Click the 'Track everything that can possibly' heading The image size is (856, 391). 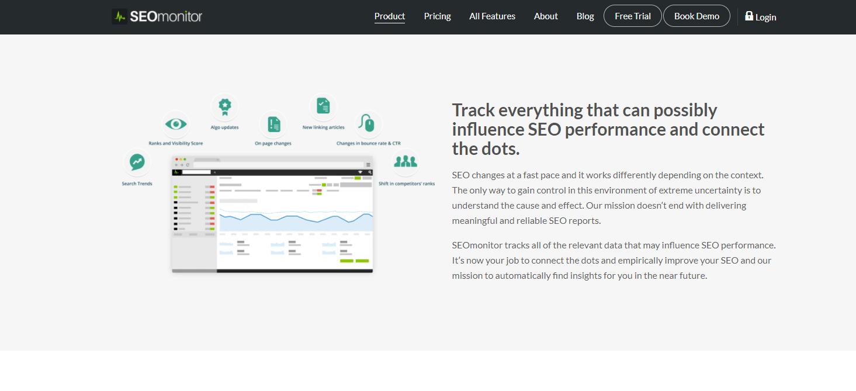608,129
